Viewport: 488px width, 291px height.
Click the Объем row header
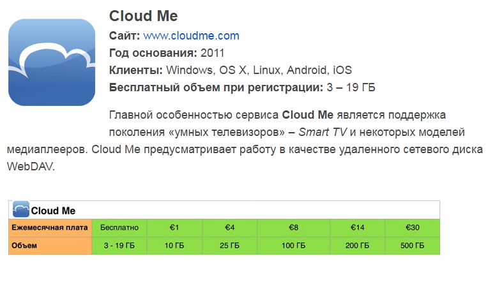[50, 246]
